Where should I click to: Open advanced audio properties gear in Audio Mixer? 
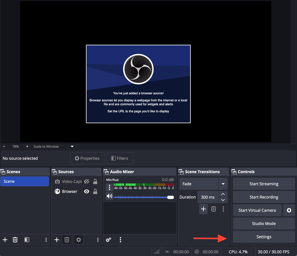pyautogui.click(x=108, y=240)
